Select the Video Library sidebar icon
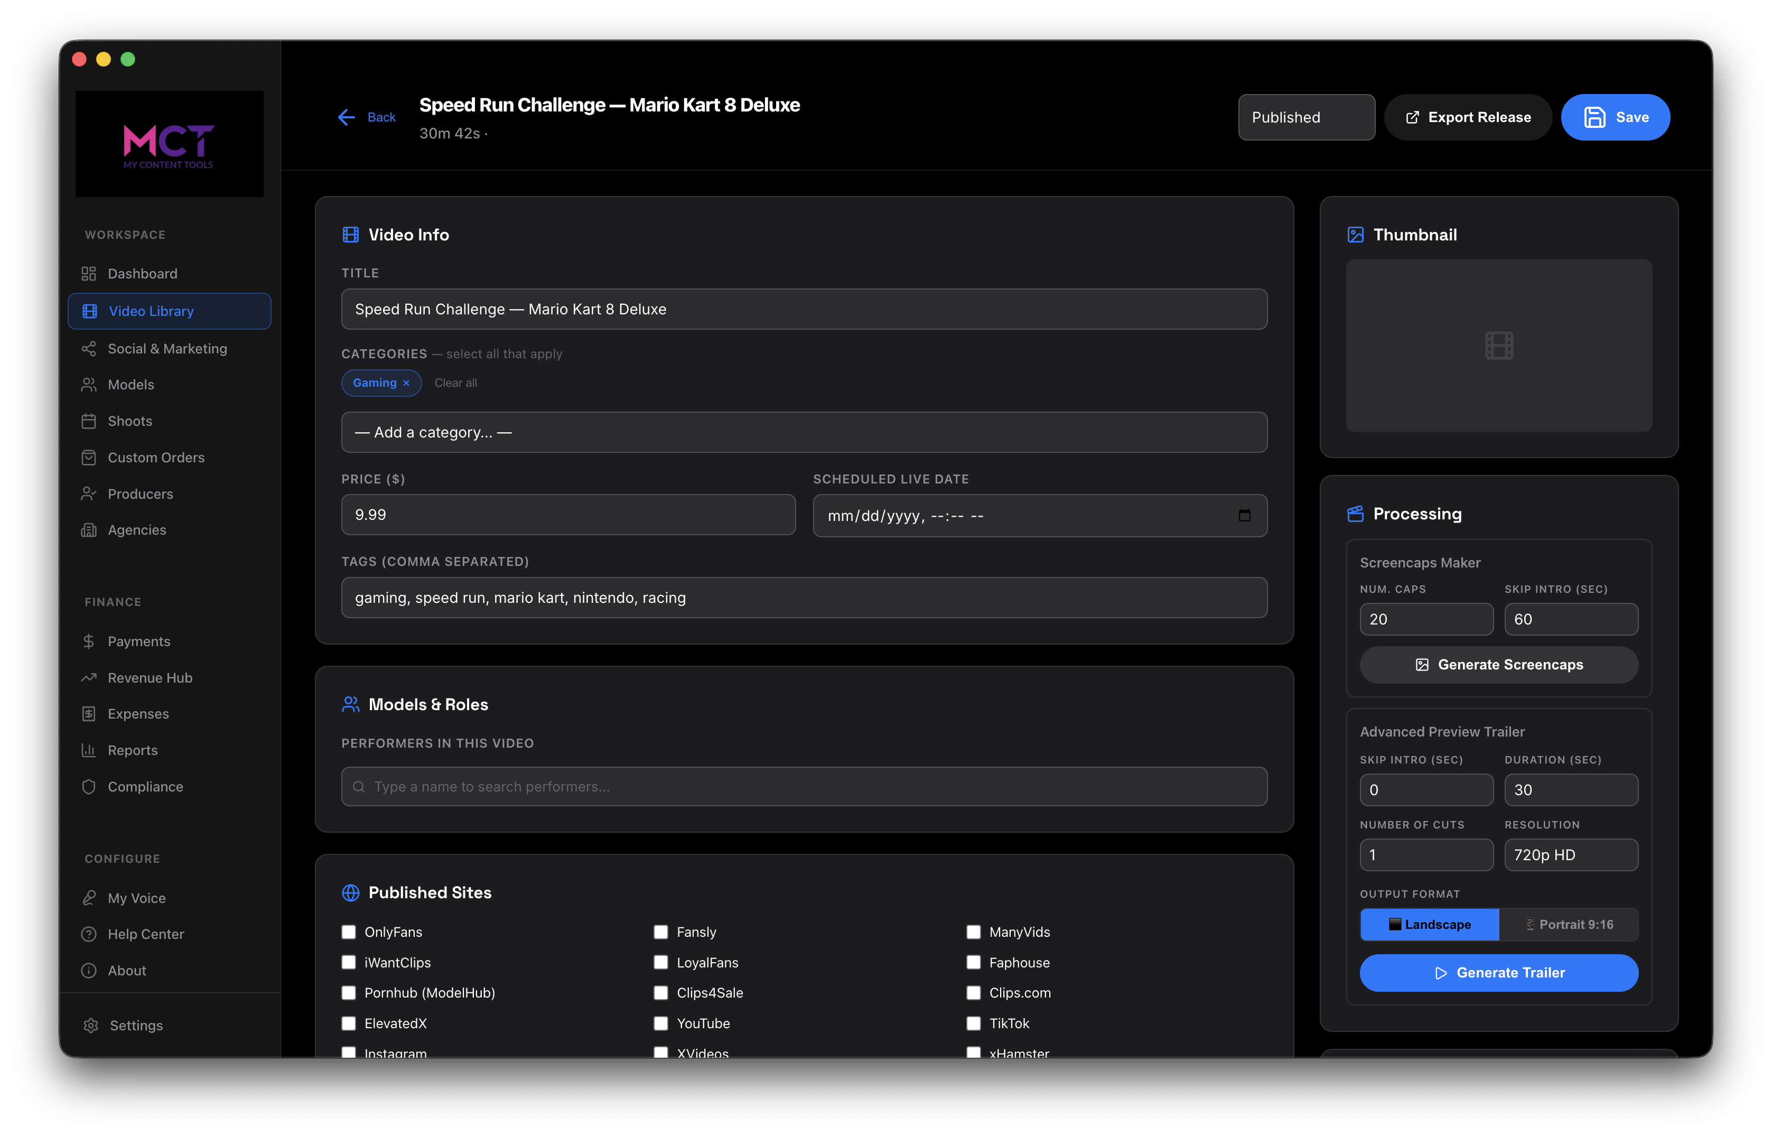The width and height of the screenshot is (1772, 1136). pyautogui.click(x=89, y=311)
